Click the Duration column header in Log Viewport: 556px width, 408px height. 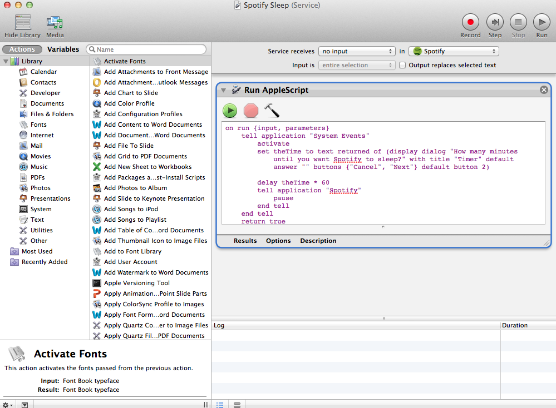click(x=528, y=326)
